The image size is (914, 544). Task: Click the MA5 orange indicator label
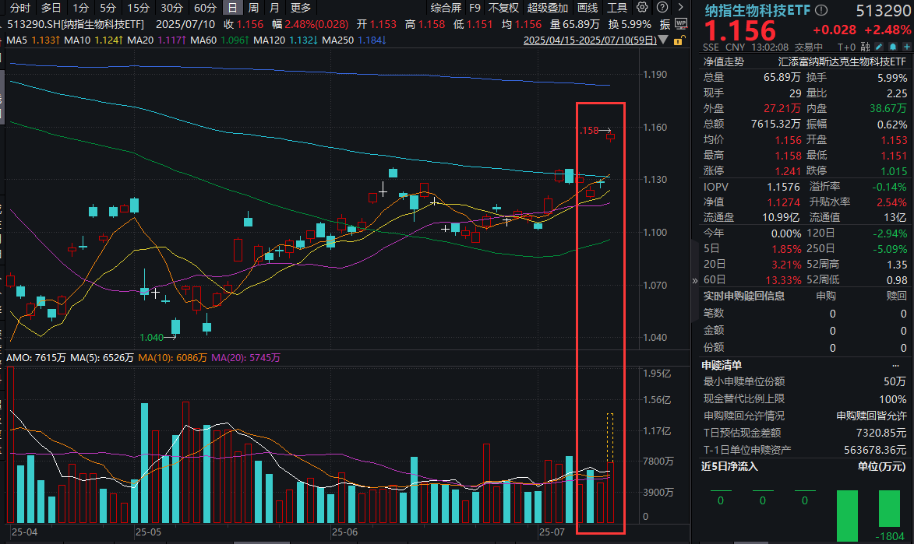(x=32, y=40)
